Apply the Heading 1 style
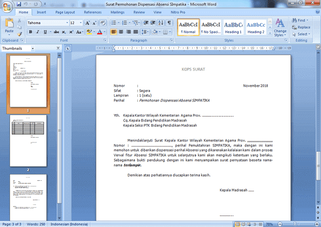 tap(233, 27)
